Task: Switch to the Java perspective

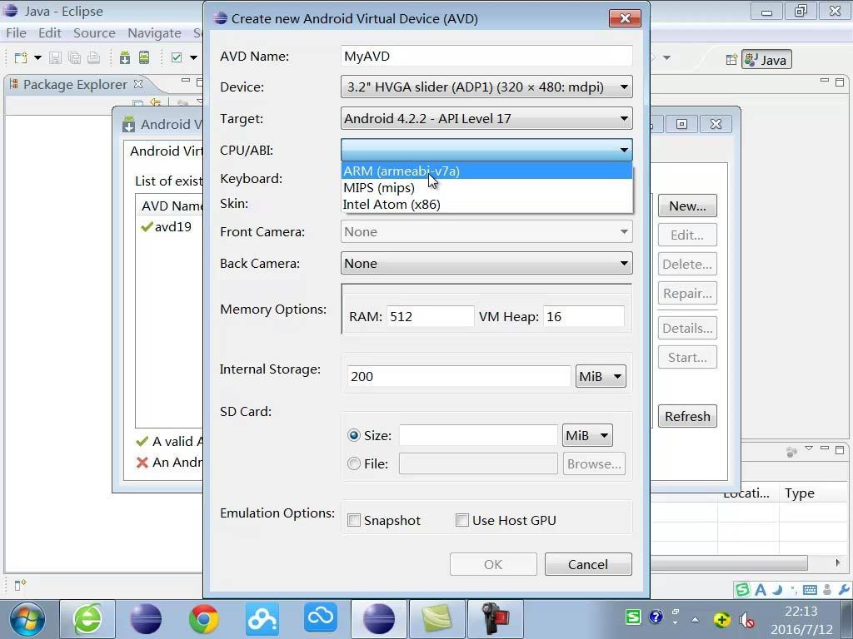Action: click(766, 60)
